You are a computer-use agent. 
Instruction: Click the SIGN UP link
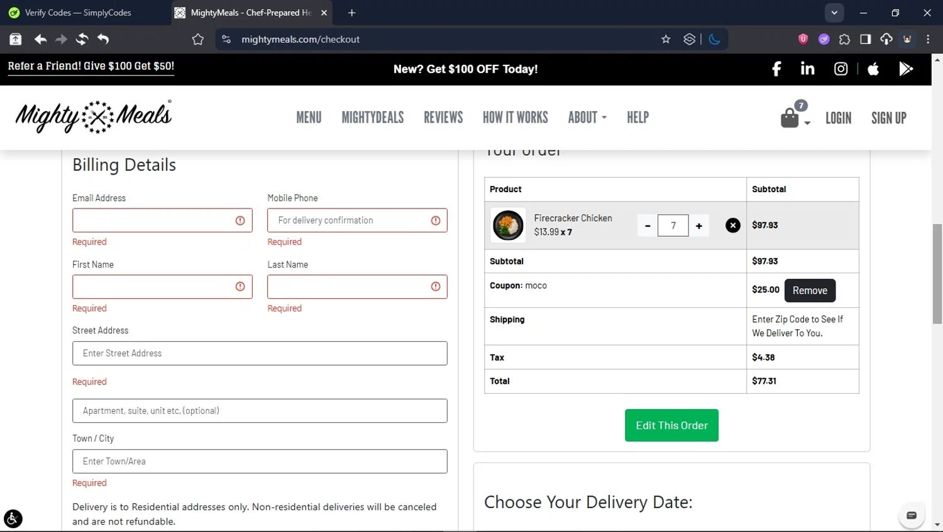click(889, 118)
